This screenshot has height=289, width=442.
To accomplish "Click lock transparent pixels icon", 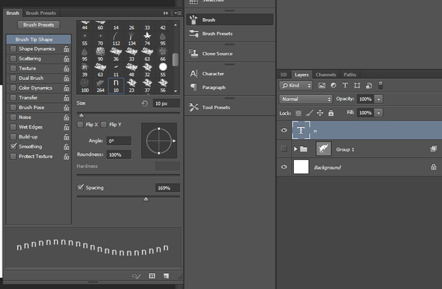I will click(298, 113).
